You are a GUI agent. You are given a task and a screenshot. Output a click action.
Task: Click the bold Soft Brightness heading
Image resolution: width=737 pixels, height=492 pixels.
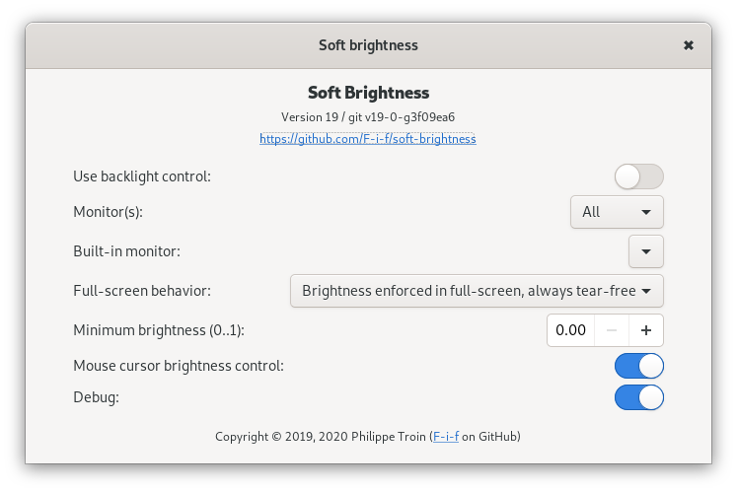(x=368, y=93)
